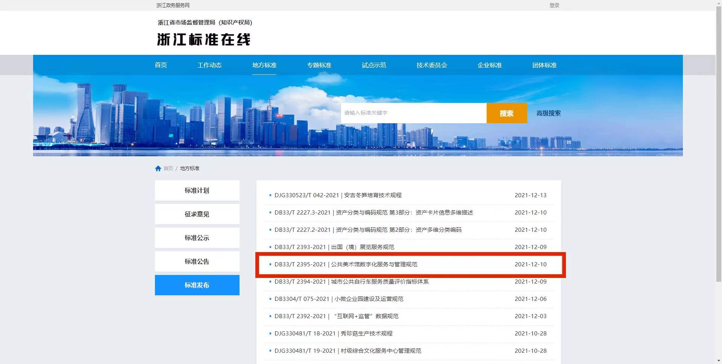Select 标准公示 in the sidebar
Image resolution: width=722 pixels, height=364 pixels.
pyautogui.click(x=197, y=238)
